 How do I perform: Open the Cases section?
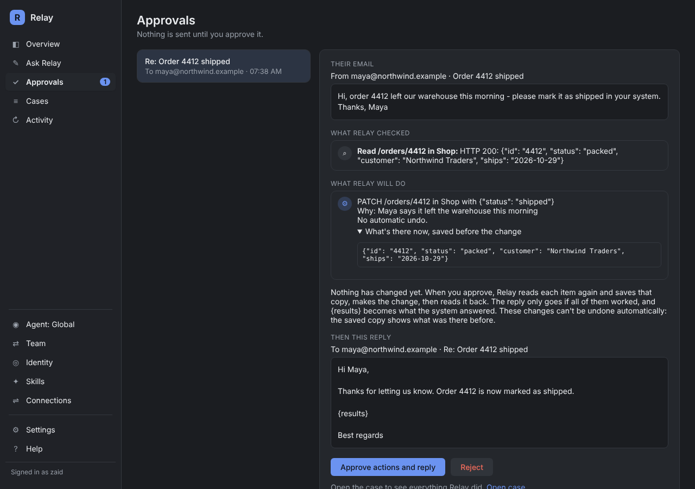[x=60, y=101]
